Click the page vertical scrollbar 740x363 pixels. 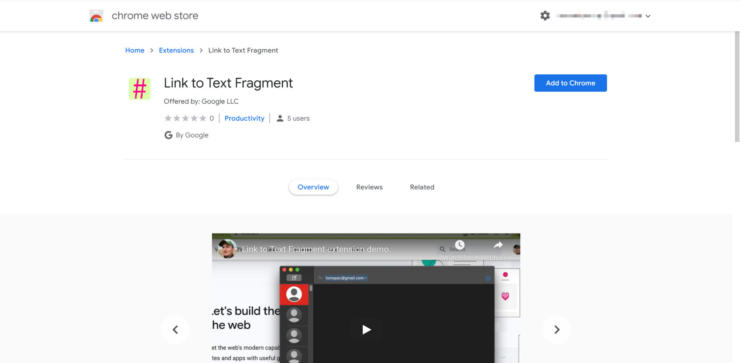pos(737,87)
